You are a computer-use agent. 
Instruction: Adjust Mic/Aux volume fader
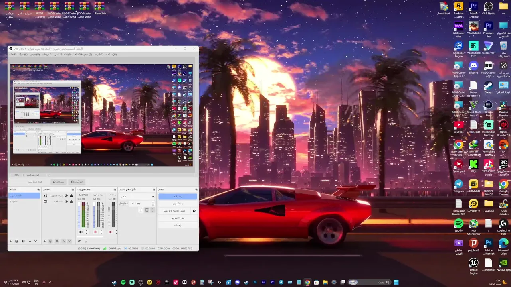pyautogui.click(x=79, y=215)
